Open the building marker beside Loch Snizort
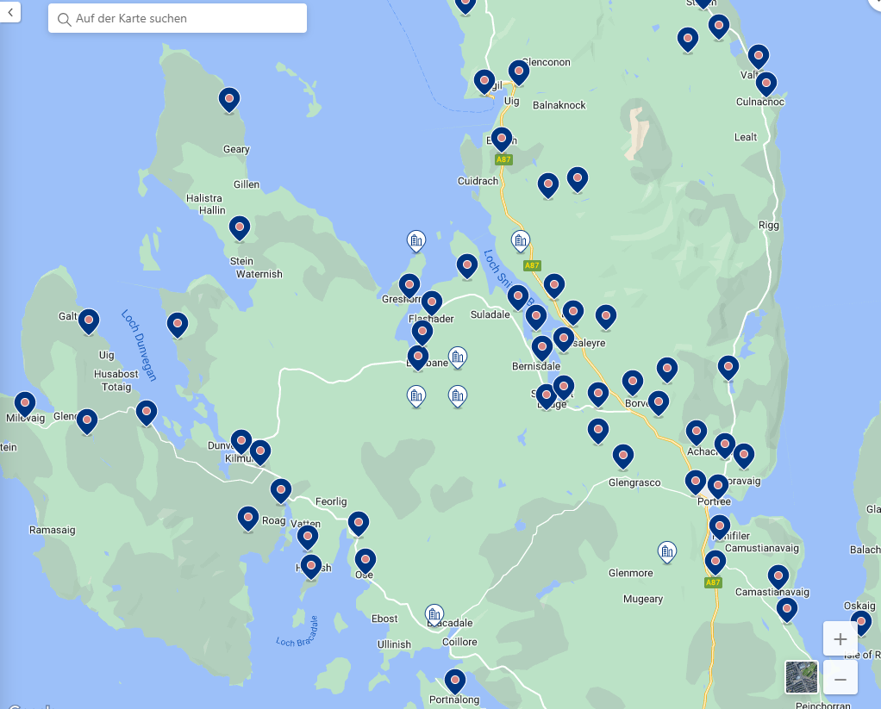The width and height of the screenshot is (881, 709). [x=521, y=242]
